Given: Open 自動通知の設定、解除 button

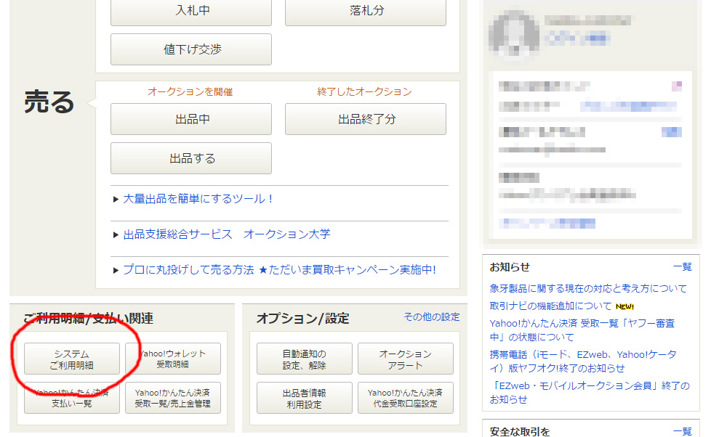Looking at the screenshot, I should point(304,359).
